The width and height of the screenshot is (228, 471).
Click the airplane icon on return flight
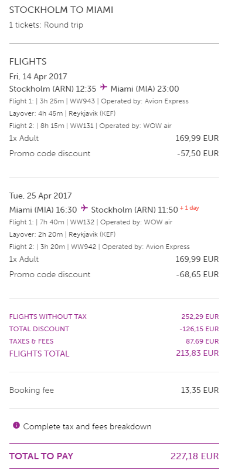[x=84, y=208]
